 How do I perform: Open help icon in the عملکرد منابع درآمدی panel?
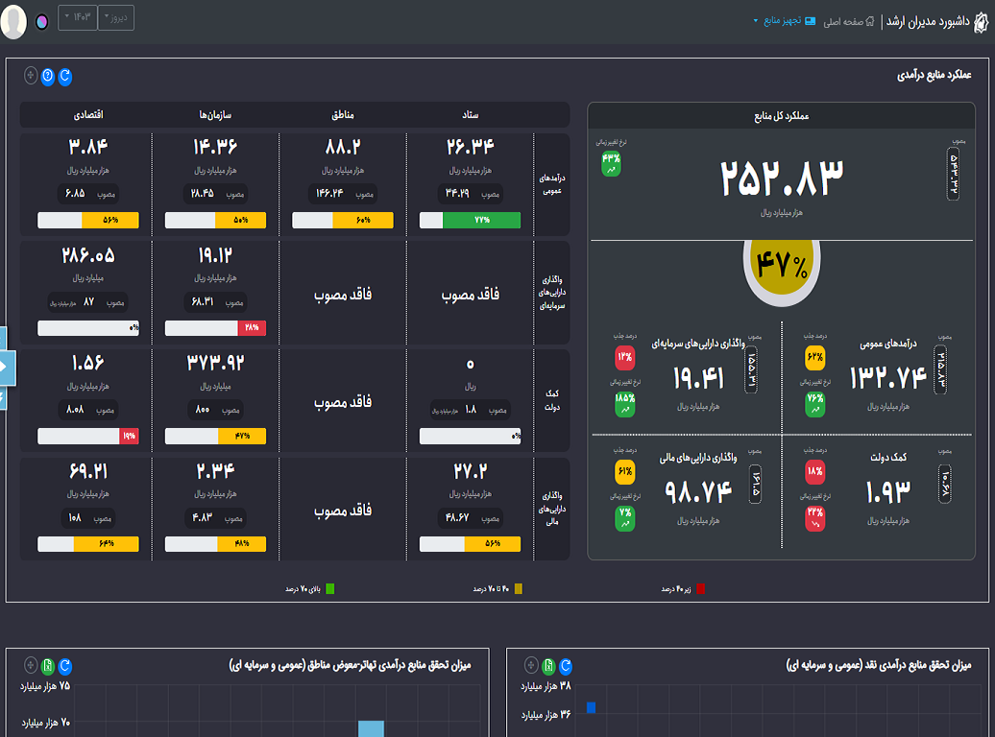(x=48, y=76)
